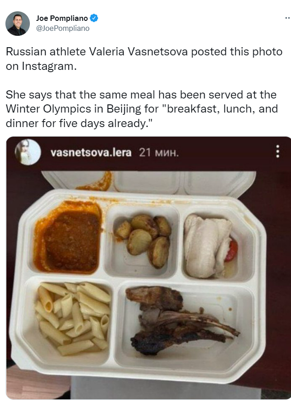Click the Joe Pompliano display name
291x408 pixels.
(62, 18)
